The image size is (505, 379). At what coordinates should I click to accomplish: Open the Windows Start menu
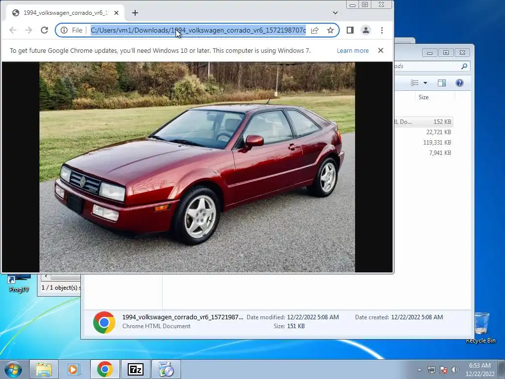(13, 369)
